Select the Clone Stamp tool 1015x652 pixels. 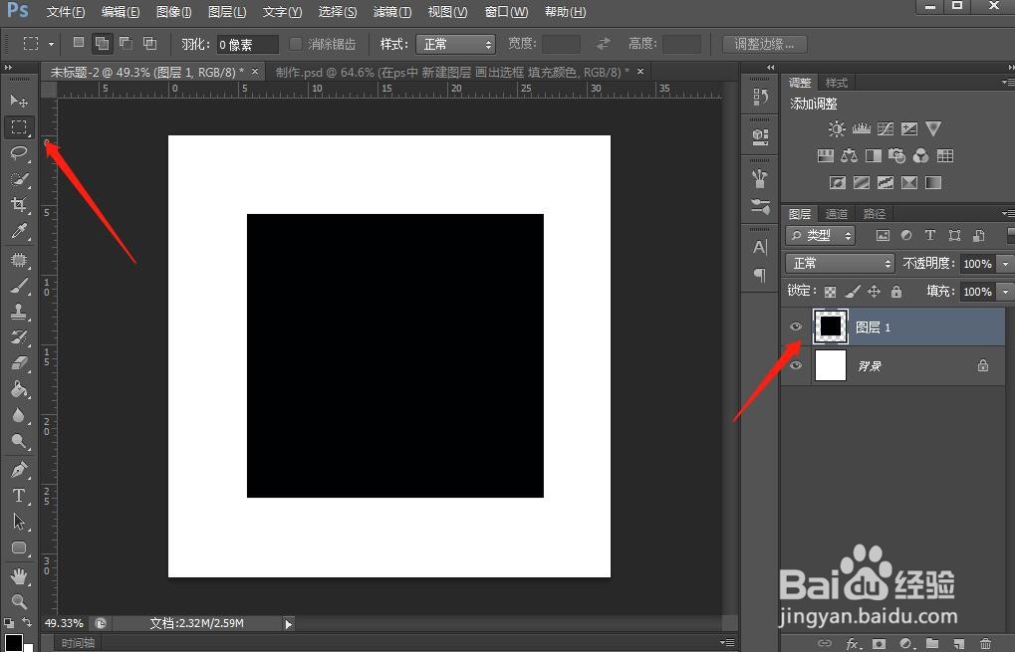pos(19,312)
